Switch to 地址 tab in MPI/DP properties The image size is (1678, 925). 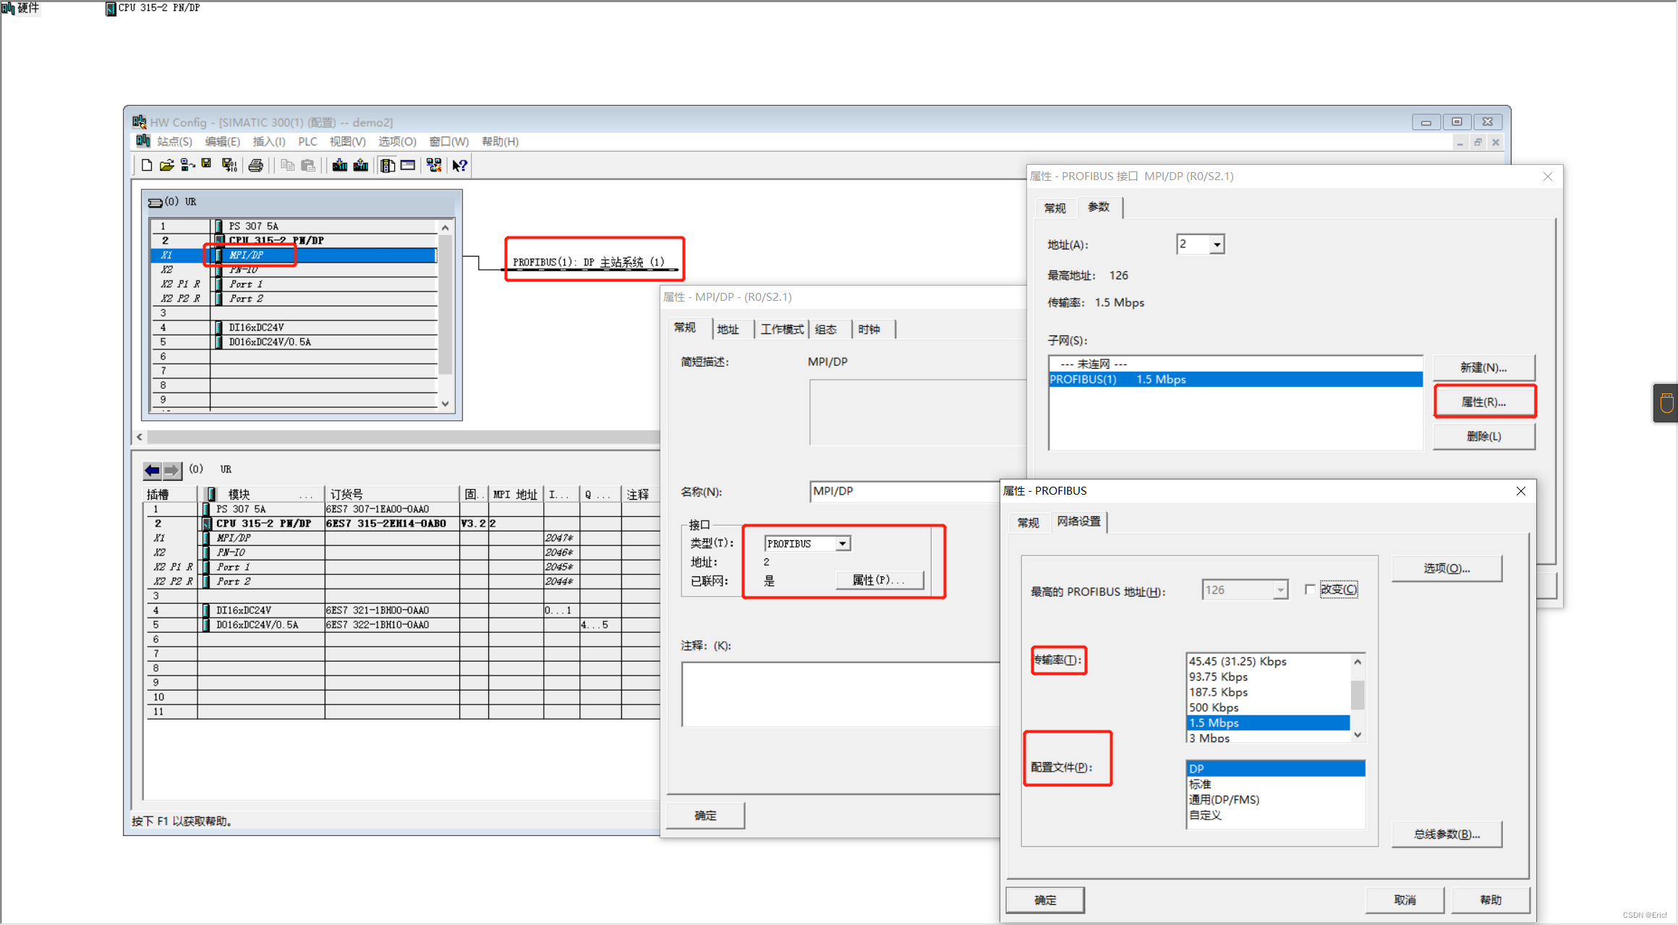tap(728, 330)
